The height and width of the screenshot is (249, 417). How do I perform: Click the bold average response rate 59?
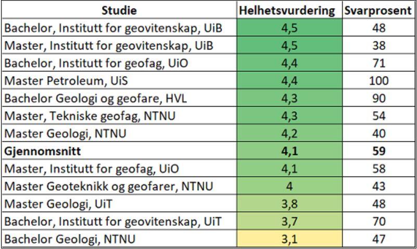tap(378, 151)
